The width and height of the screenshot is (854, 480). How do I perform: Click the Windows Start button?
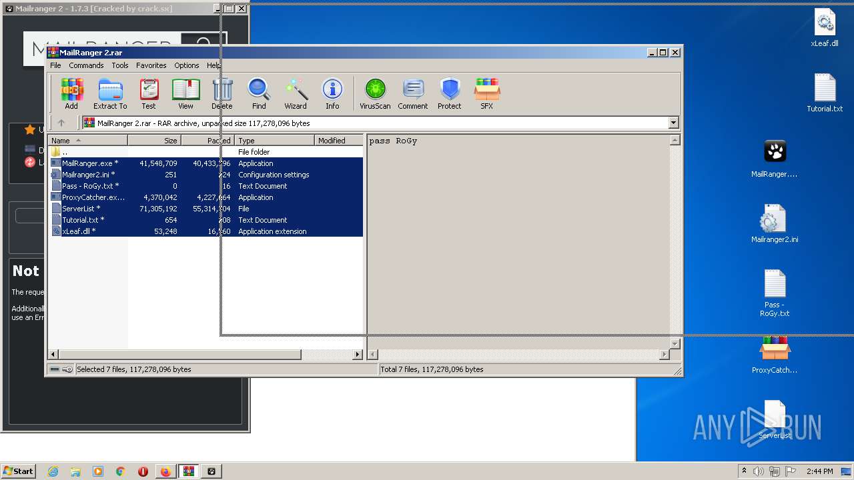pos(19,471)
